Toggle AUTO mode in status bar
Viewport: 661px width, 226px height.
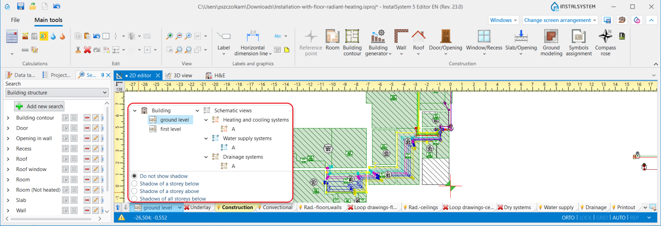click(619, 218)
